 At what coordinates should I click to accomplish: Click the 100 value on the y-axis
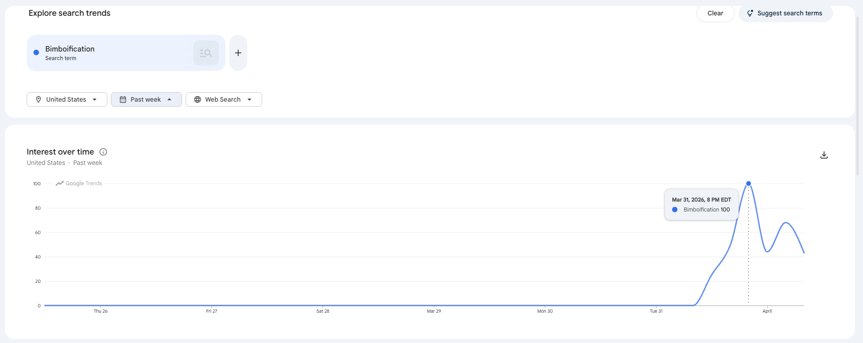[x=37, y=183]
